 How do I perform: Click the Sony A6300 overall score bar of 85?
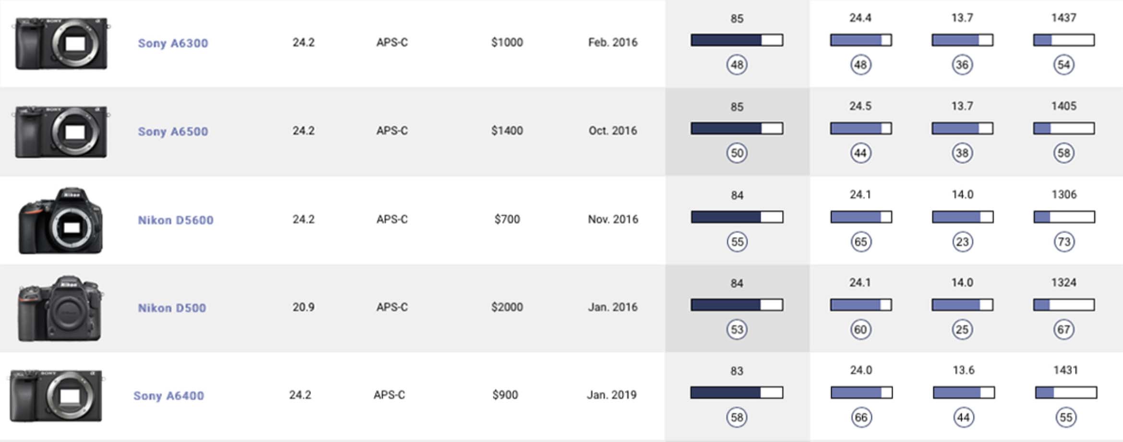click(737, 40)
